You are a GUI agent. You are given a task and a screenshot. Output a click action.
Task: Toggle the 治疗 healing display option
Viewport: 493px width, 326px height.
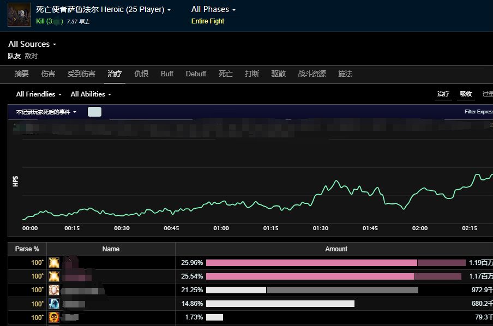443,94
